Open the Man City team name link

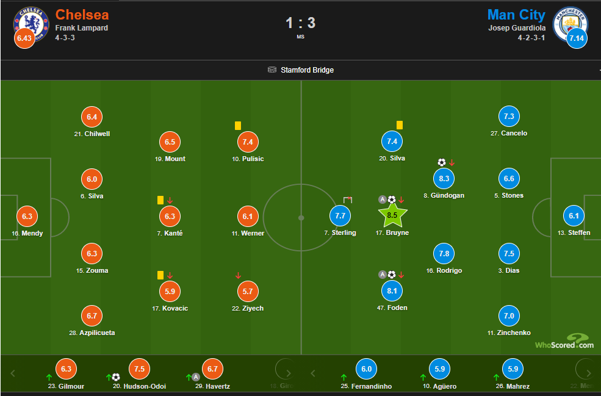coord(516,15)
